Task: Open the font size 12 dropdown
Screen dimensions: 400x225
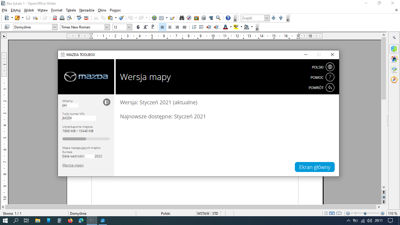Action: point(129,27)
